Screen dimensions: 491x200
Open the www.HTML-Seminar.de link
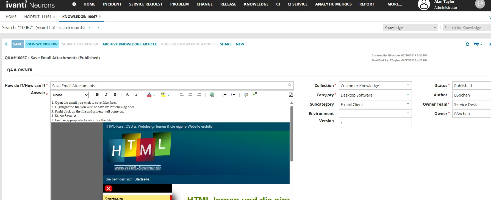[x=138, y=168]
